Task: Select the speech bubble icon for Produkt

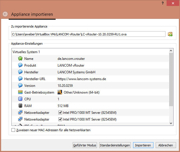Action: click(20, 65)
